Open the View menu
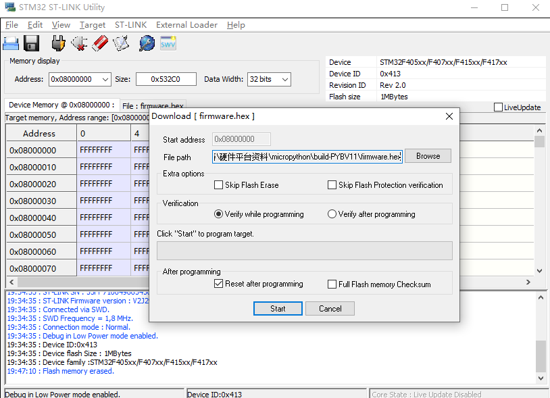 61,25
